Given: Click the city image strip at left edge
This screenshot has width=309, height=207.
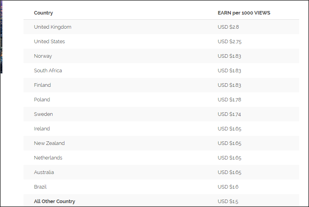Looking at the screenshot, I should [x=1, y=37].
